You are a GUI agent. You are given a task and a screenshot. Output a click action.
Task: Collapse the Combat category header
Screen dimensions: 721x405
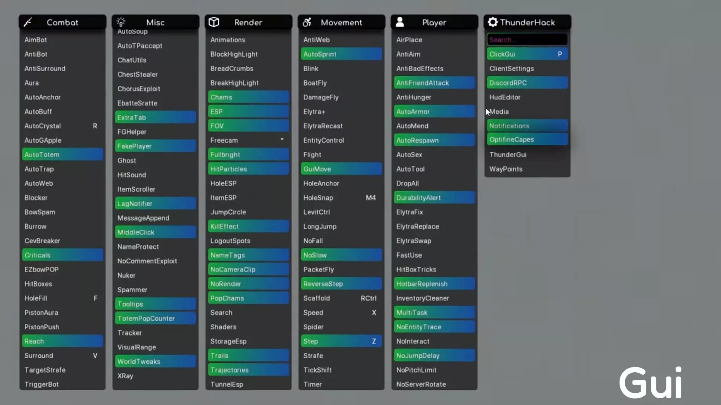[x=62, y=22]
